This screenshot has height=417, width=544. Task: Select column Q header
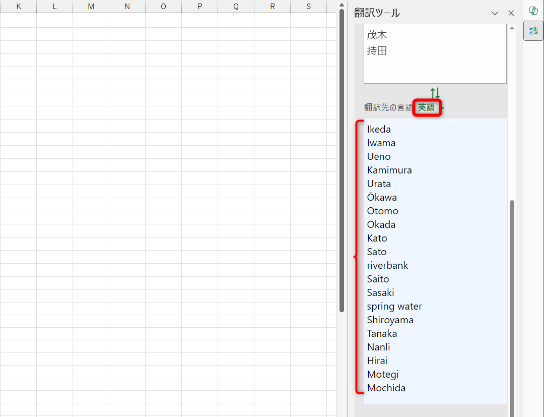[x=236, y=6]
